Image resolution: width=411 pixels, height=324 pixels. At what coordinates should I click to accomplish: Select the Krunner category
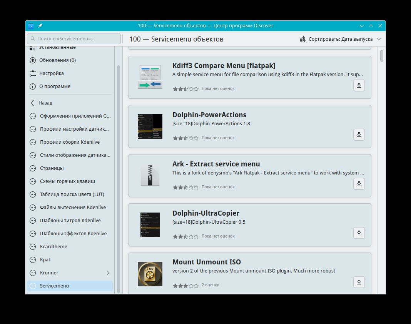click(70, 273)
